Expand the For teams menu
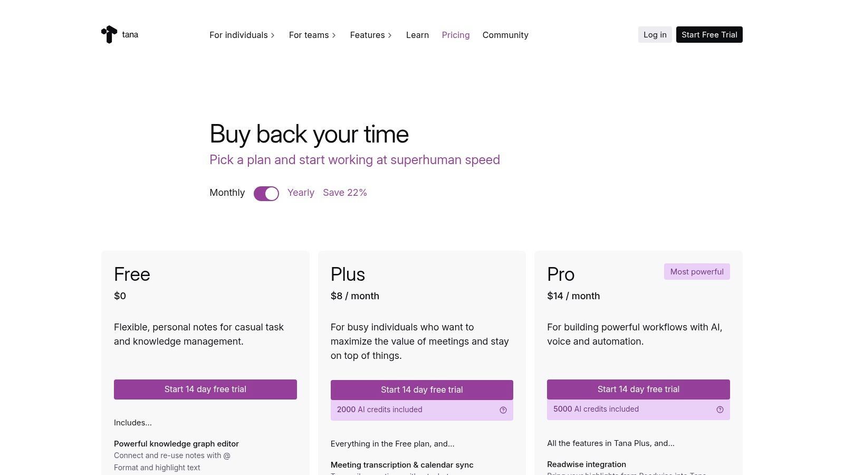 [x=312, y=35]
